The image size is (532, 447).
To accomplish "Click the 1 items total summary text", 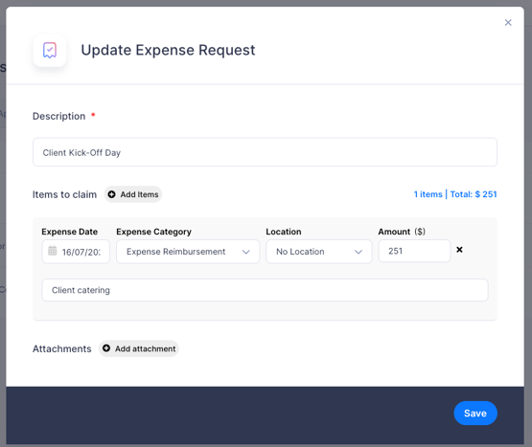I will pos(455,194).
